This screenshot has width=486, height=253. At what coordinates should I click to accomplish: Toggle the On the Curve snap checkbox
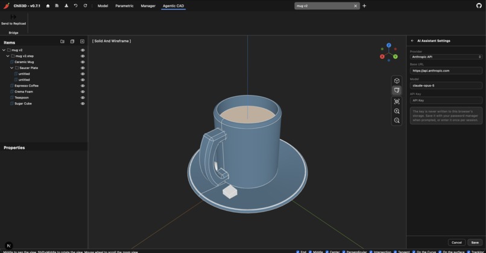click(414, 252)
